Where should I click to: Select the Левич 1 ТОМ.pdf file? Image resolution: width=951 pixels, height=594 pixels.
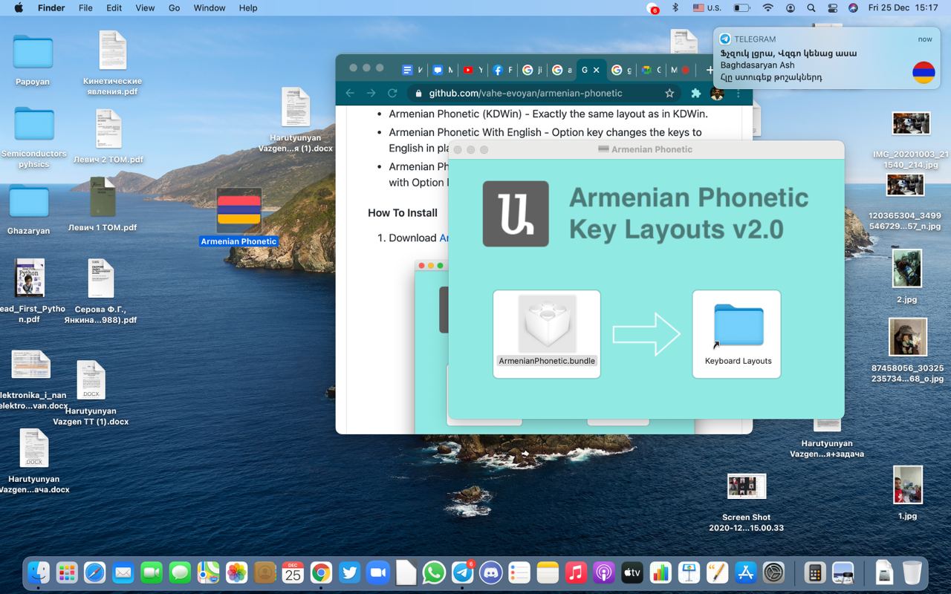(x=103, y=204)
